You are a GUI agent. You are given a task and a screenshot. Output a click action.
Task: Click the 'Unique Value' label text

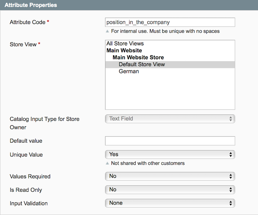pos(26,155)
